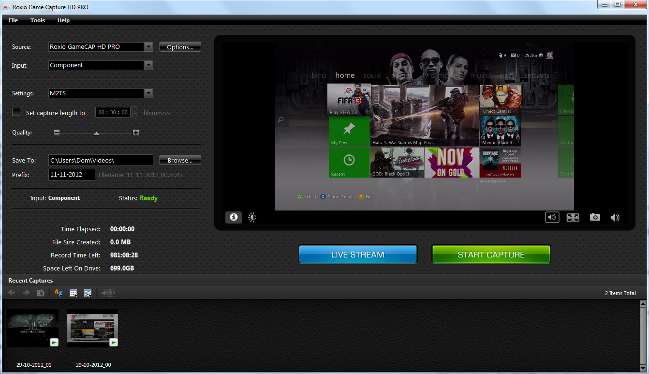Expand the Settings M2TS dropdown
The image size is (649, 374).
point(148,93)
